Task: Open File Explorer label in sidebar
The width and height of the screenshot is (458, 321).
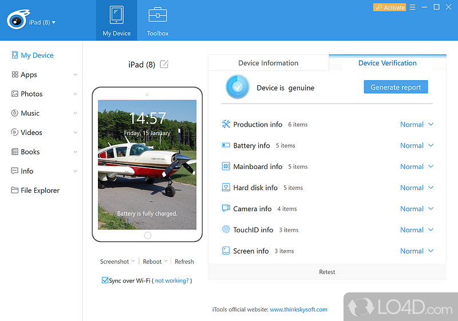Action: [40, 191]
